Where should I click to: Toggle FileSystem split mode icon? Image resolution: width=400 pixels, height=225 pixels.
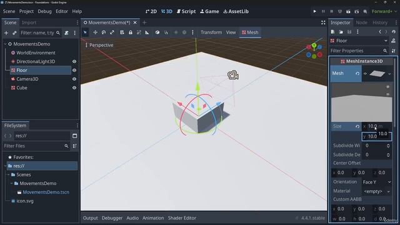tap(75, 136)
